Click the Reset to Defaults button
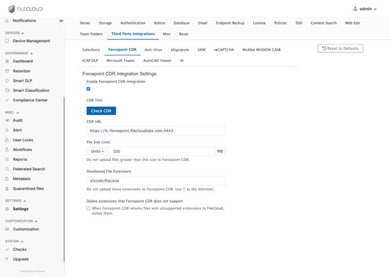The height and width of the screenshot is (277, 389). point(340,48)
